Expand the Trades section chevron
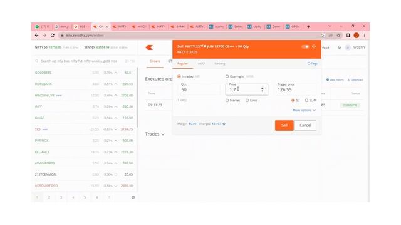401x225 pixels. pos(163,134)
